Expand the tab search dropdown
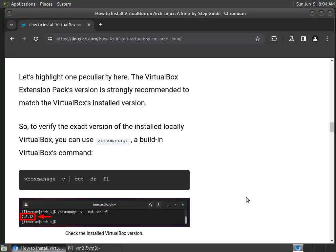 click(x=11, y=25)
